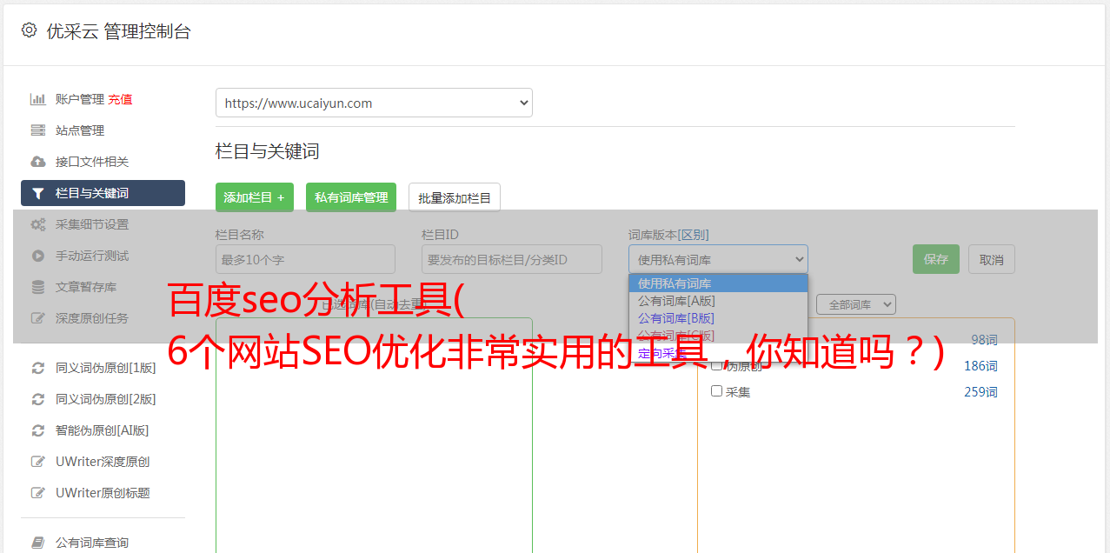Click the 优采云 管理控制台 header title
Screen dimensions: 1110x553
[x=118, y=31]
